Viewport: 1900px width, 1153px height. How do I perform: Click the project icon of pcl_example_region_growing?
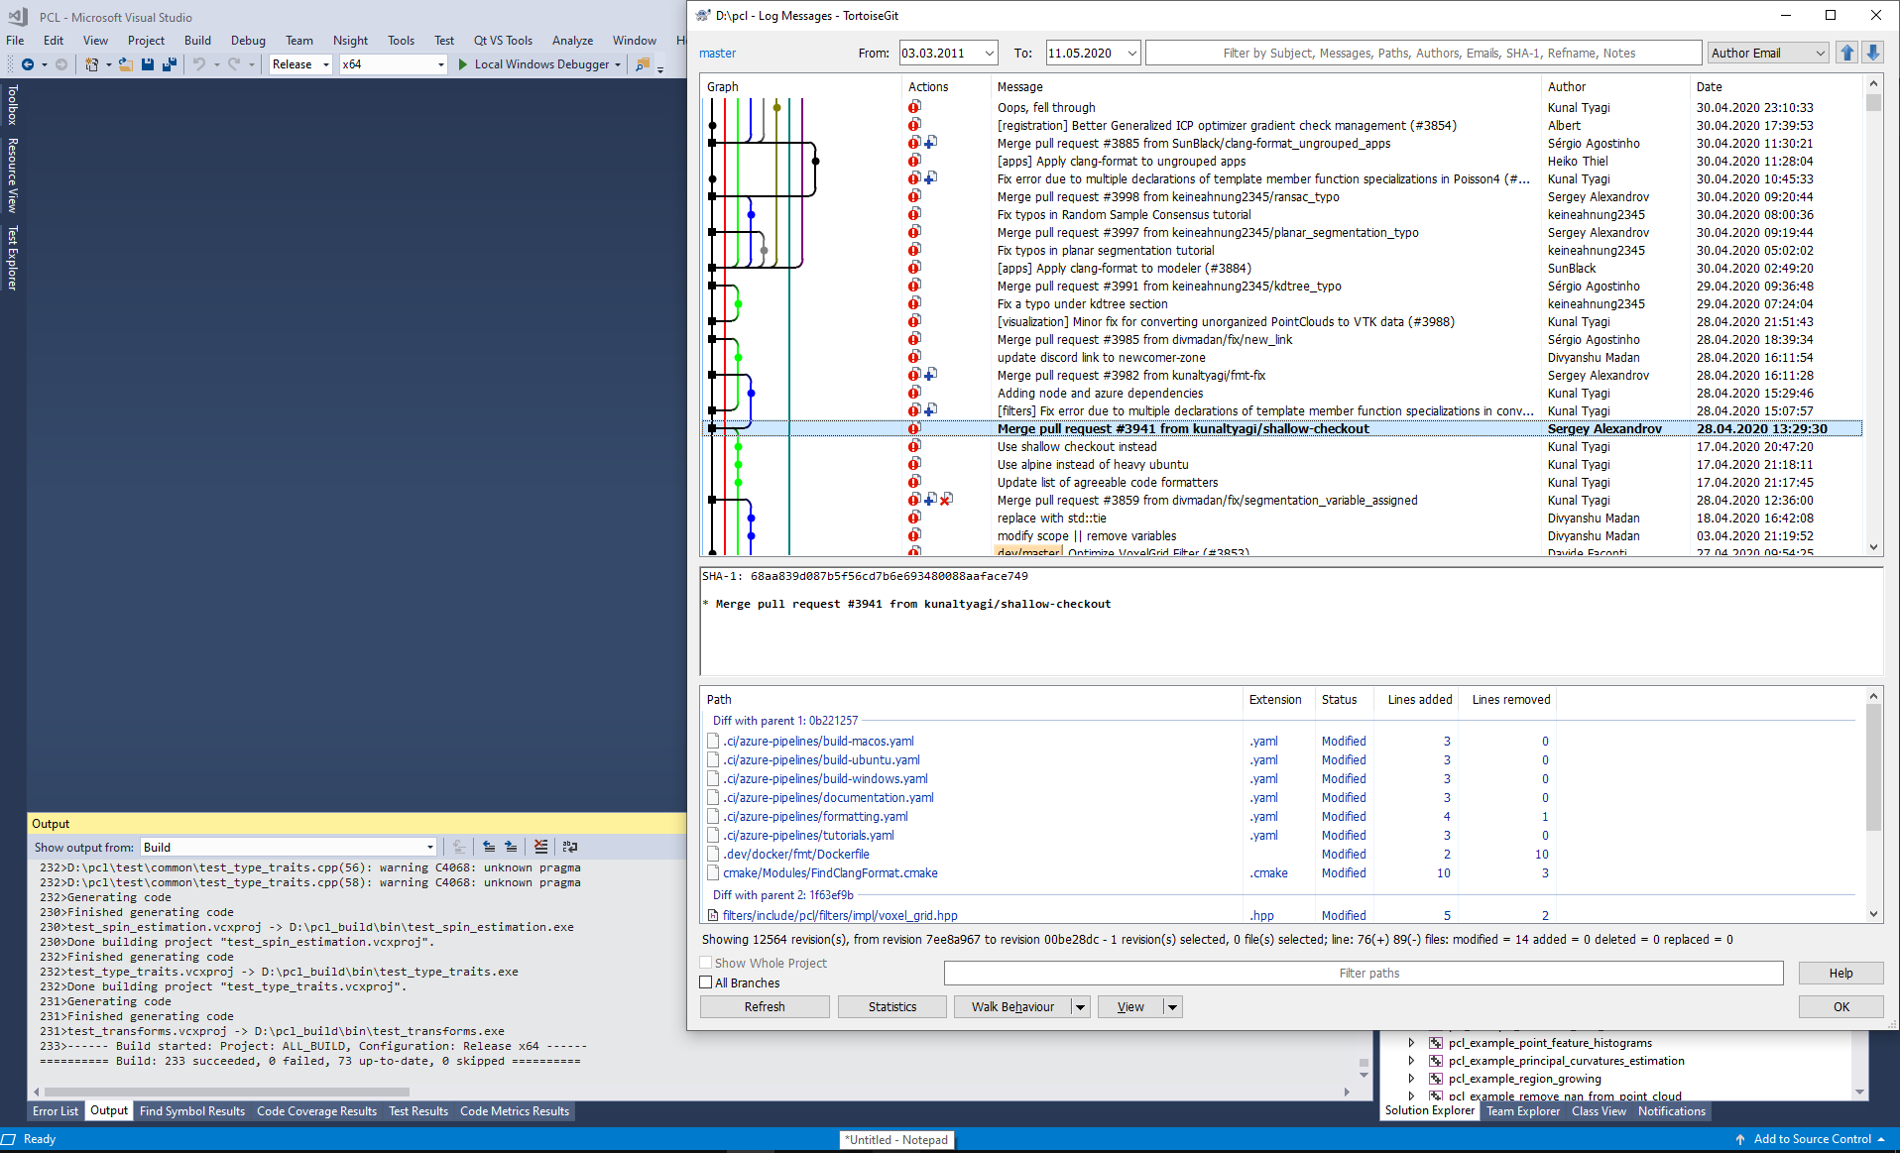(1435, 1079)
